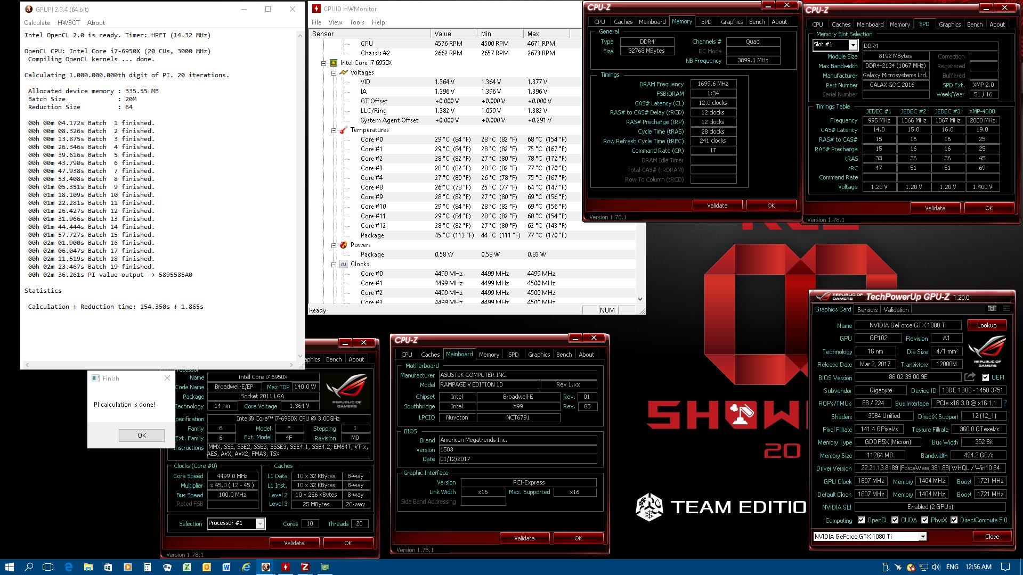Switch to CPU-Z taskbar icon
1023x575 pixels.
click(x=305, y=567)
